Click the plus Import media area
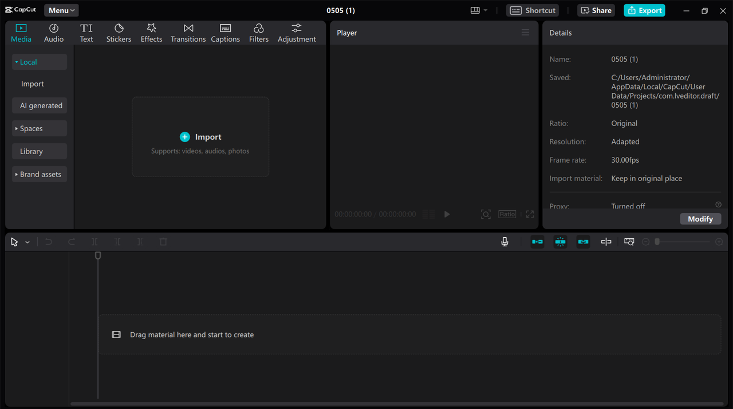 pos(200,137)
